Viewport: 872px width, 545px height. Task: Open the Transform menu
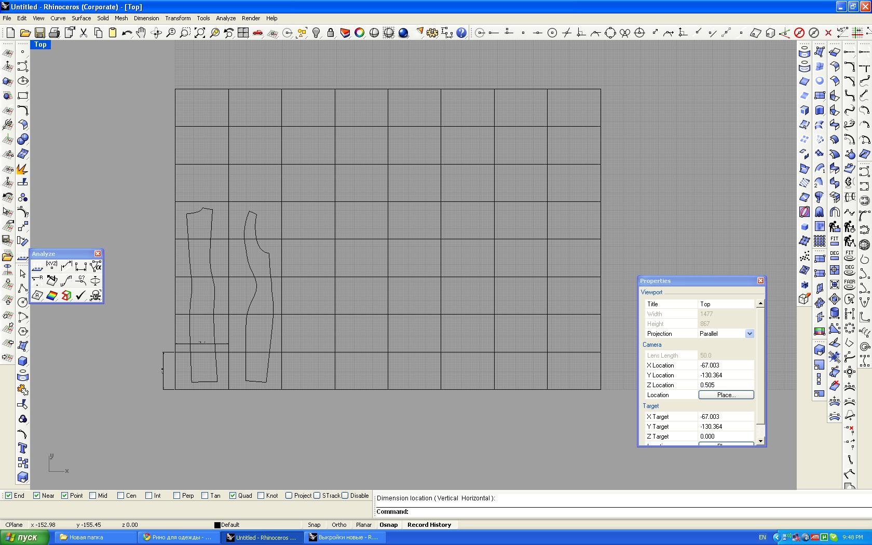tap(178, 18)
